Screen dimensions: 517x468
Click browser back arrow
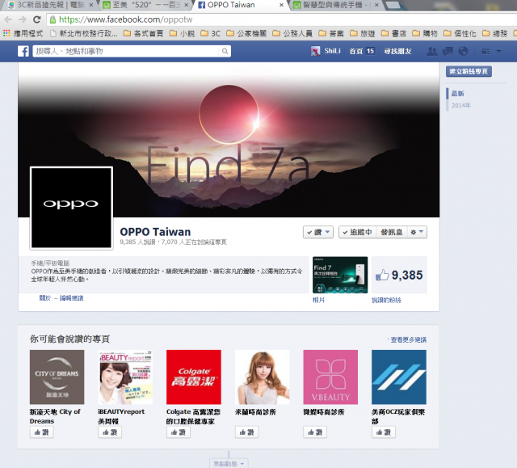(8, 19)
